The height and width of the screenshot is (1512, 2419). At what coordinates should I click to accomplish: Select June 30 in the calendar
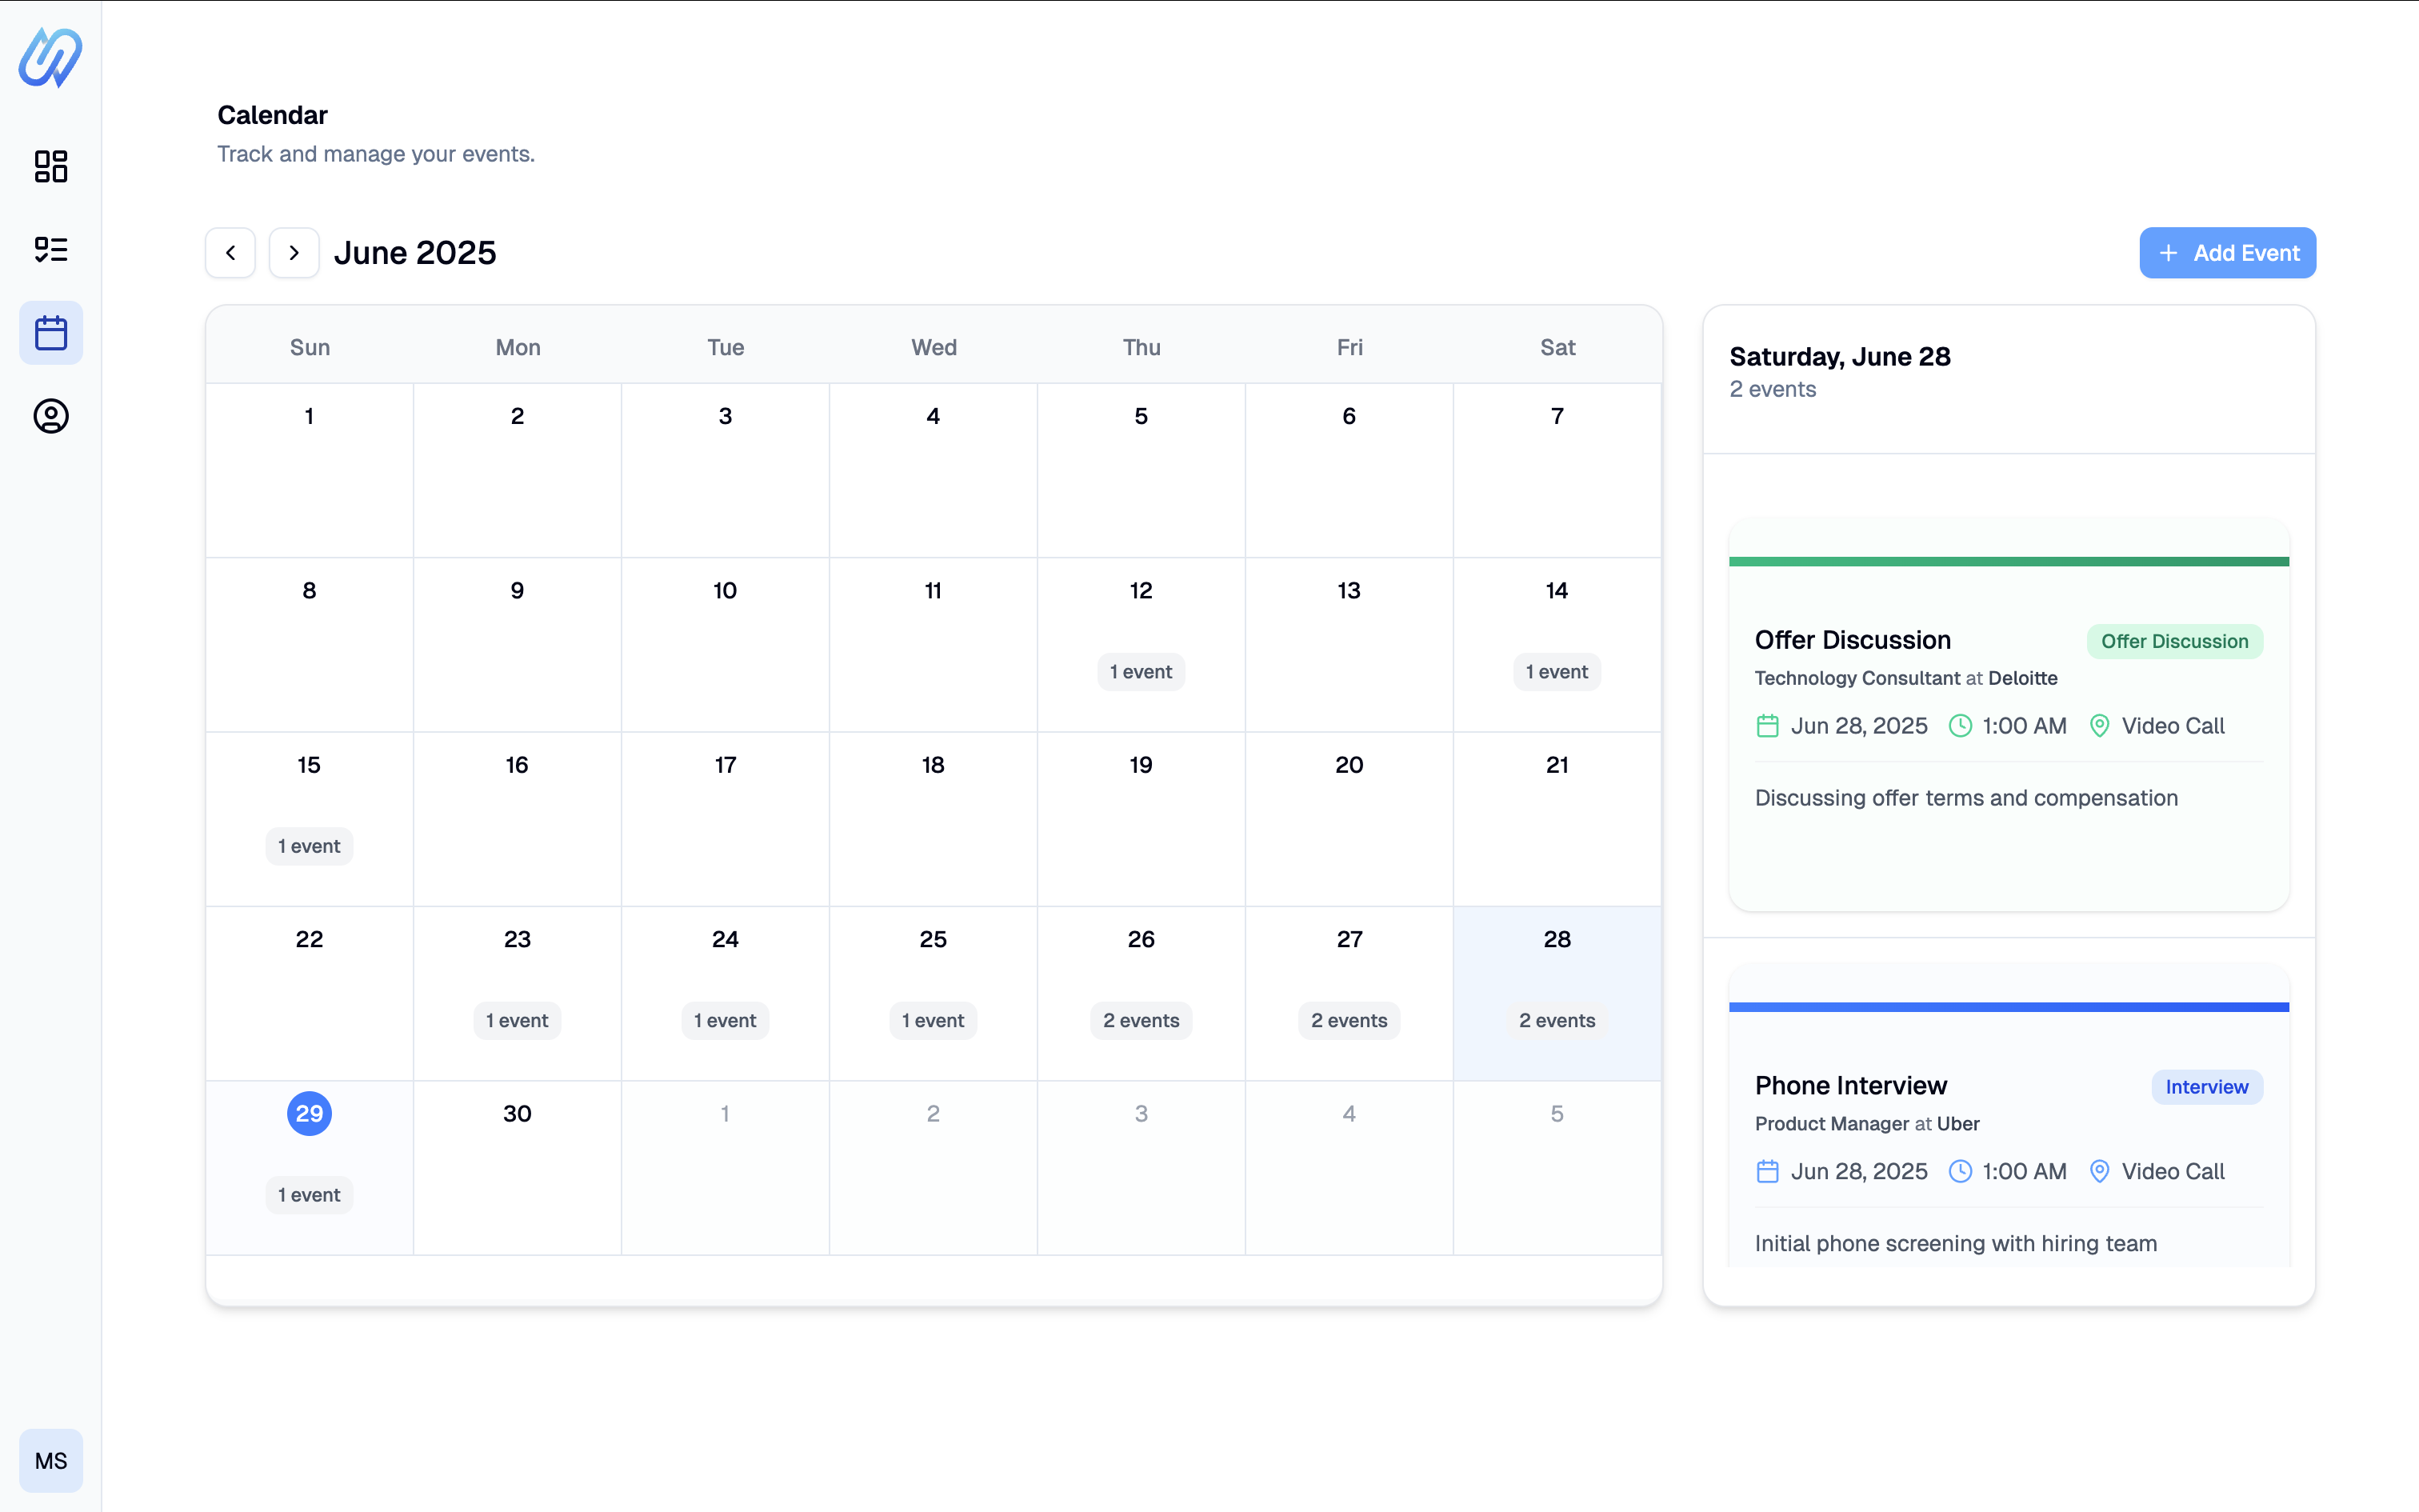tap(517, 1114)
